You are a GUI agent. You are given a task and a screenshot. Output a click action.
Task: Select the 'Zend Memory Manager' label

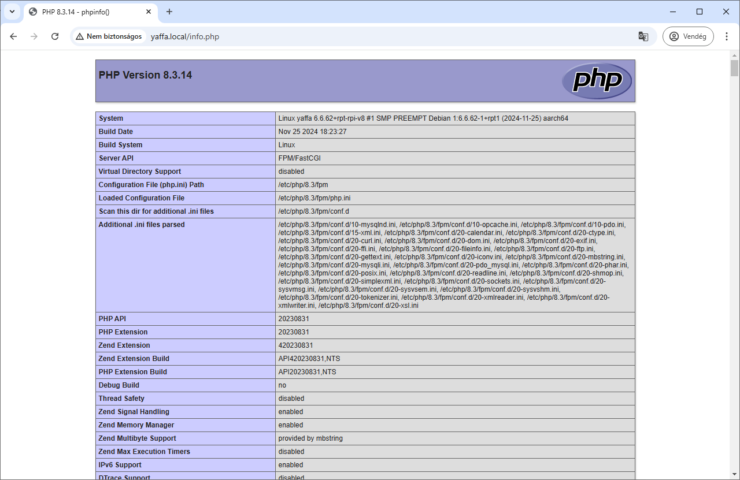point(136,425)
